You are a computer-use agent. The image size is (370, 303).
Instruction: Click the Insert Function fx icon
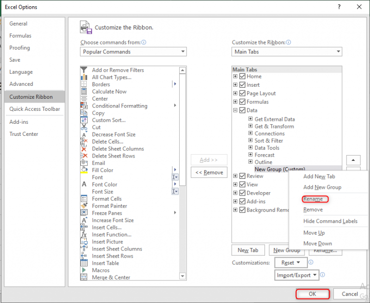84,234
